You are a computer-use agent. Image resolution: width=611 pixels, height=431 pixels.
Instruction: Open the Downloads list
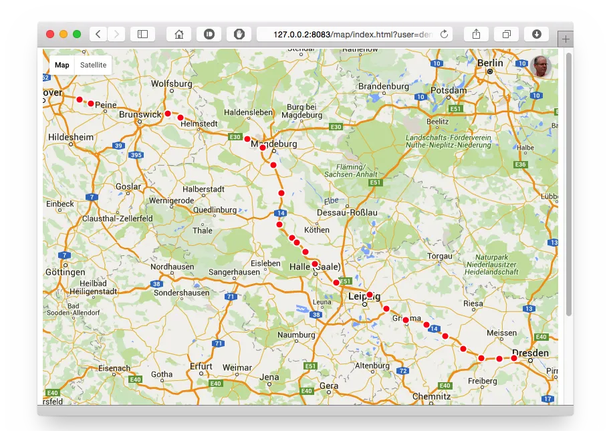pos(536,34)
